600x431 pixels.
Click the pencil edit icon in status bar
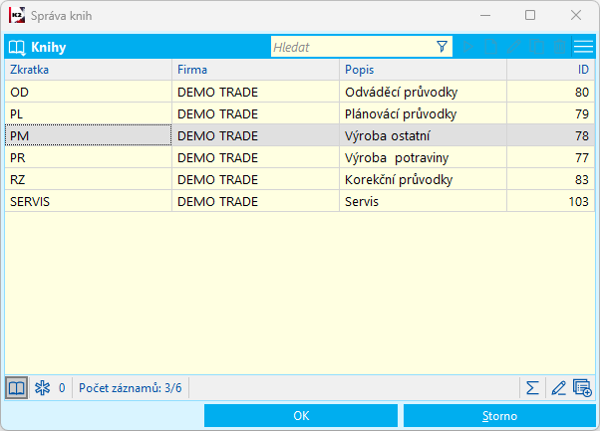558,388
